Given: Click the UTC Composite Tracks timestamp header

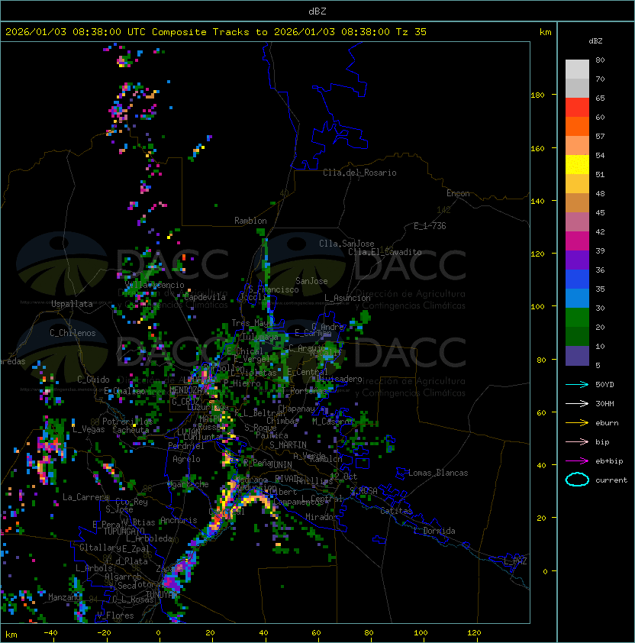Looking at the screenshot, I should coord(216,32).
